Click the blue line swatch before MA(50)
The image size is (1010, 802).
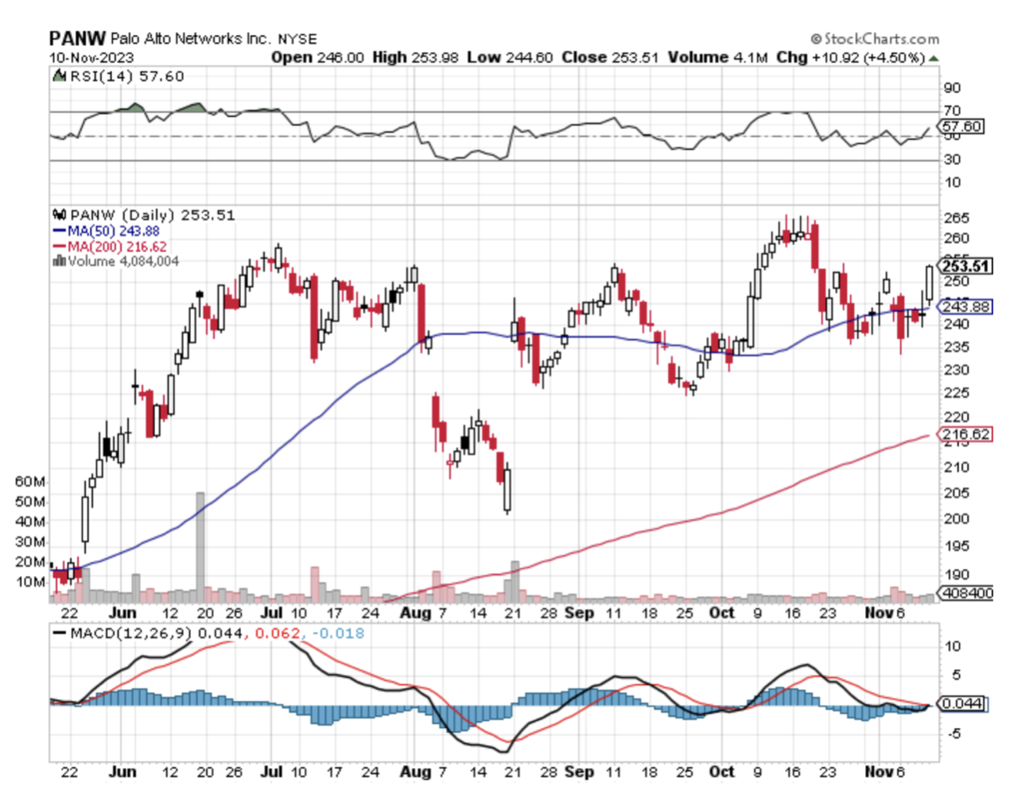click(60, 231)
